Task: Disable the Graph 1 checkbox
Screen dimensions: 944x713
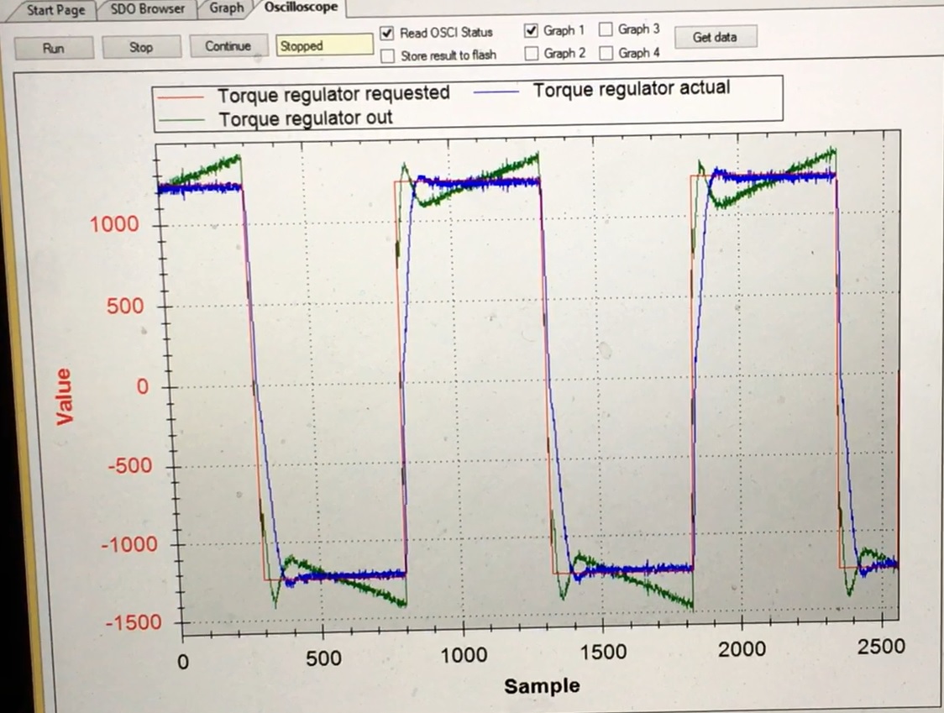Action: tap(531, 31)
